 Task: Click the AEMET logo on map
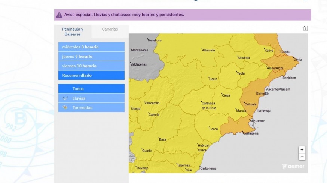(x=293, y=166)
